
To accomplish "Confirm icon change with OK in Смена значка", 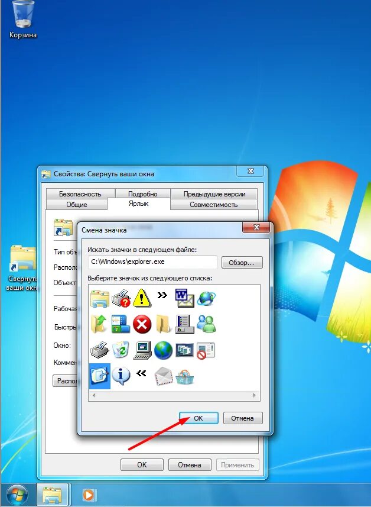I will point(198,418).
